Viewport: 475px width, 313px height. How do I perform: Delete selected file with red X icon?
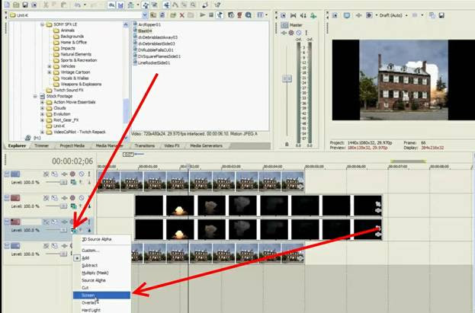click(181, 15)
